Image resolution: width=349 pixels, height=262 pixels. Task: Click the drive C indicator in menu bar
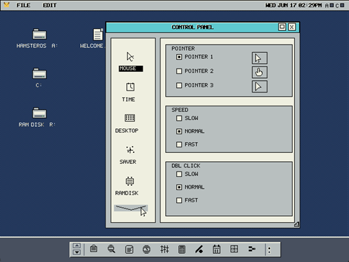[339, 5]
